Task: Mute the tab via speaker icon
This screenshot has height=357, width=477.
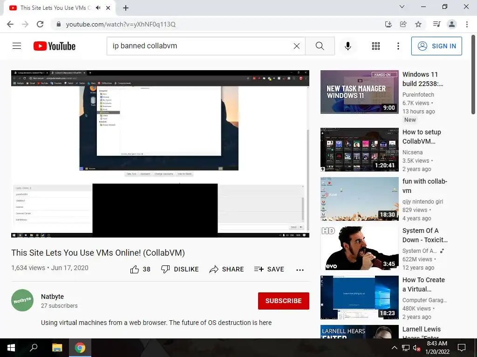Action: point(98,8)
